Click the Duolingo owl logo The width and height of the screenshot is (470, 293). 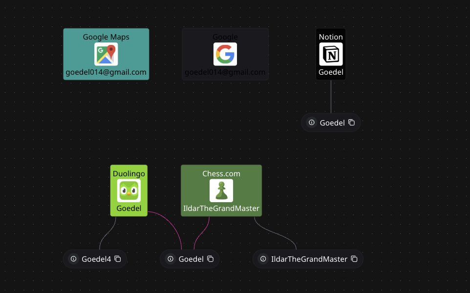click(x=129, y=190)
